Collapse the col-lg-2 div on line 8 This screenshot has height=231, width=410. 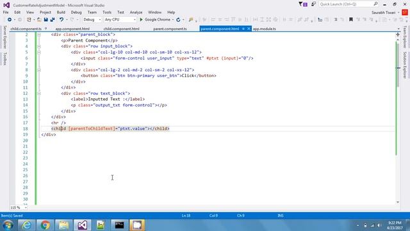(39, 70)
